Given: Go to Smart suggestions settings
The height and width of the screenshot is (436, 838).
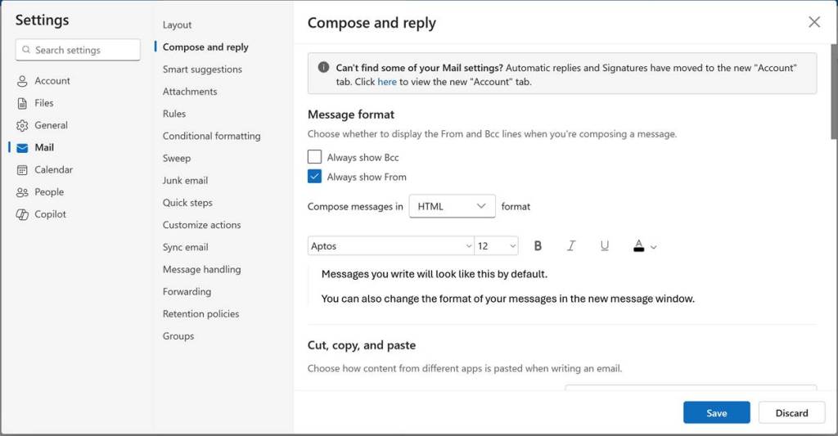Looking at the screenshot, I should click(x=202, y=70).
